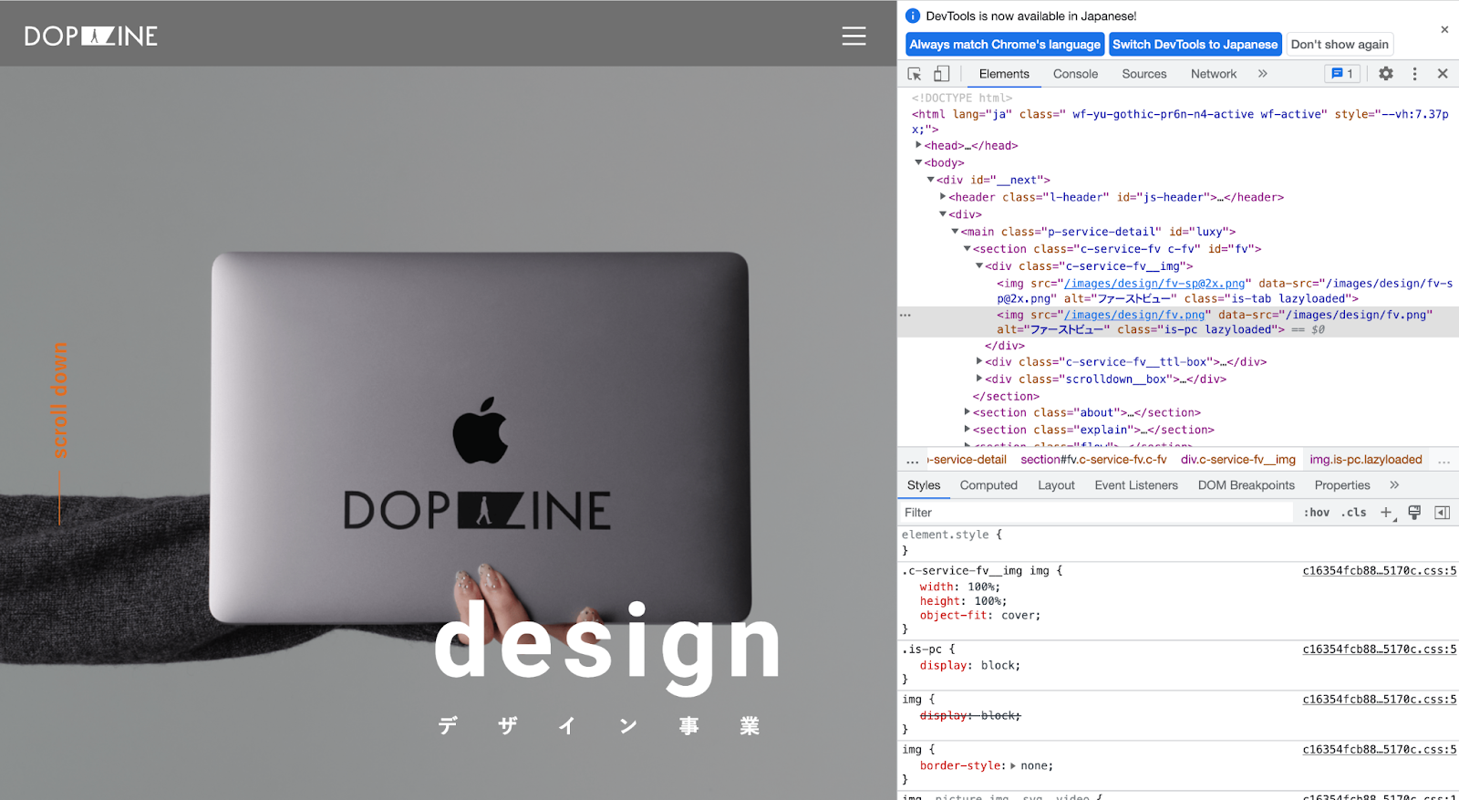The image size is (1459, 800).
Task: Open the DOM Breakpoints pane tab
Action: (1246, 485)
